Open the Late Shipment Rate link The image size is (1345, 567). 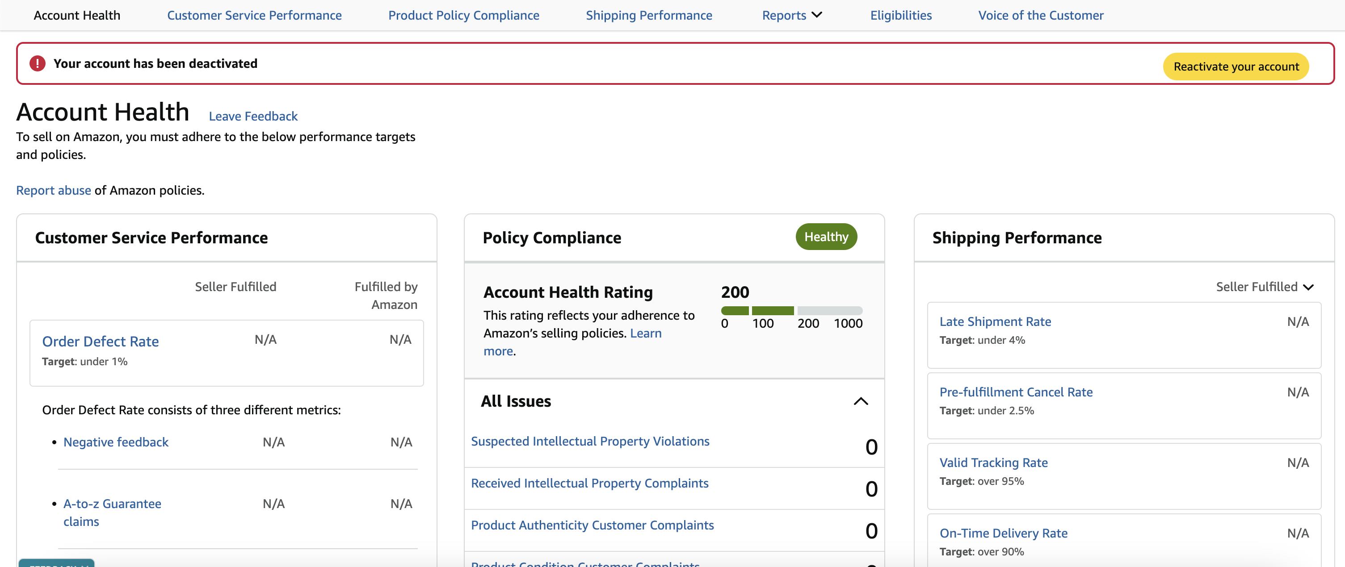[x=995, y=322]
